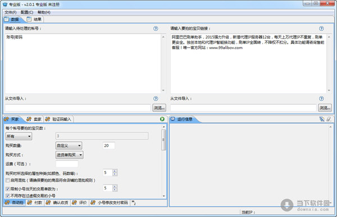
Task: Click the right 浏览 button for link file import
Action: coord(325,108)
